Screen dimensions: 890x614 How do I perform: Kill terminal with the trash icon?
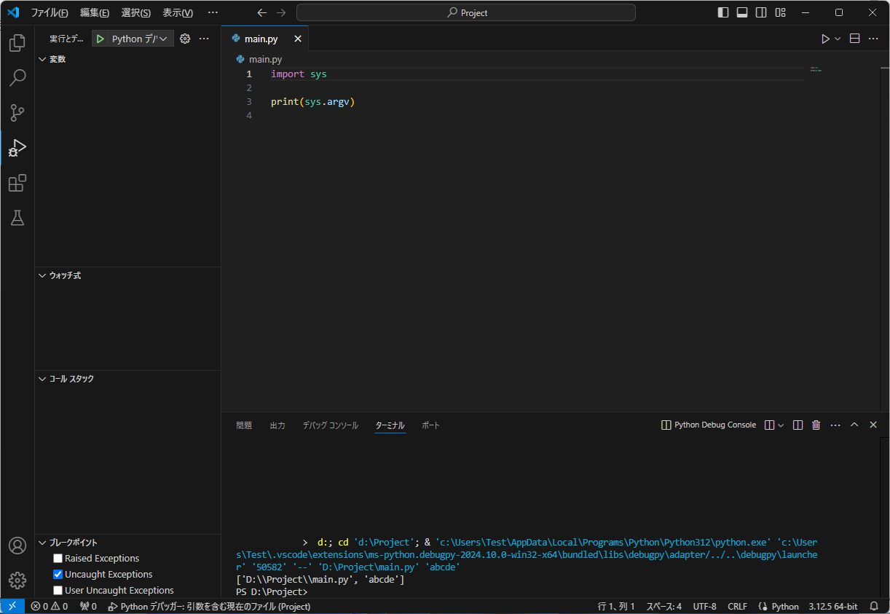point(816,425)
